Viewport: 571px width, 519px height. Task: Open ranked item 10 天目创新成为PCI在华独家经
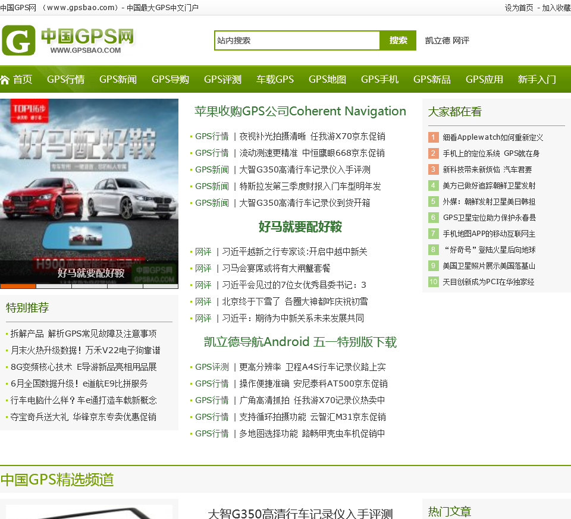coord(488,282)
